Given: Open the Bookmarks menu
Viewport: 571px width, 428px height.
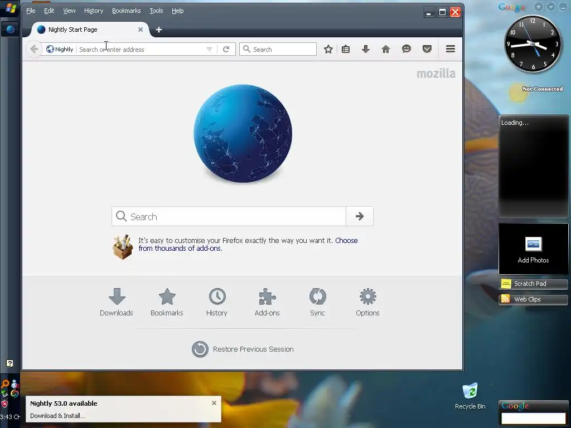Looking at the screenshot, I should coord(127,11).
